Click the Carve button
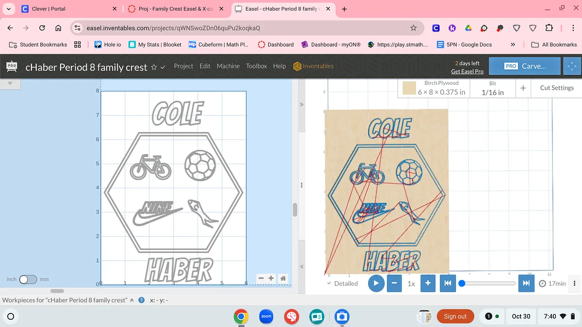The height and width of the screenshot is (327, 582). tap(525, 66)
